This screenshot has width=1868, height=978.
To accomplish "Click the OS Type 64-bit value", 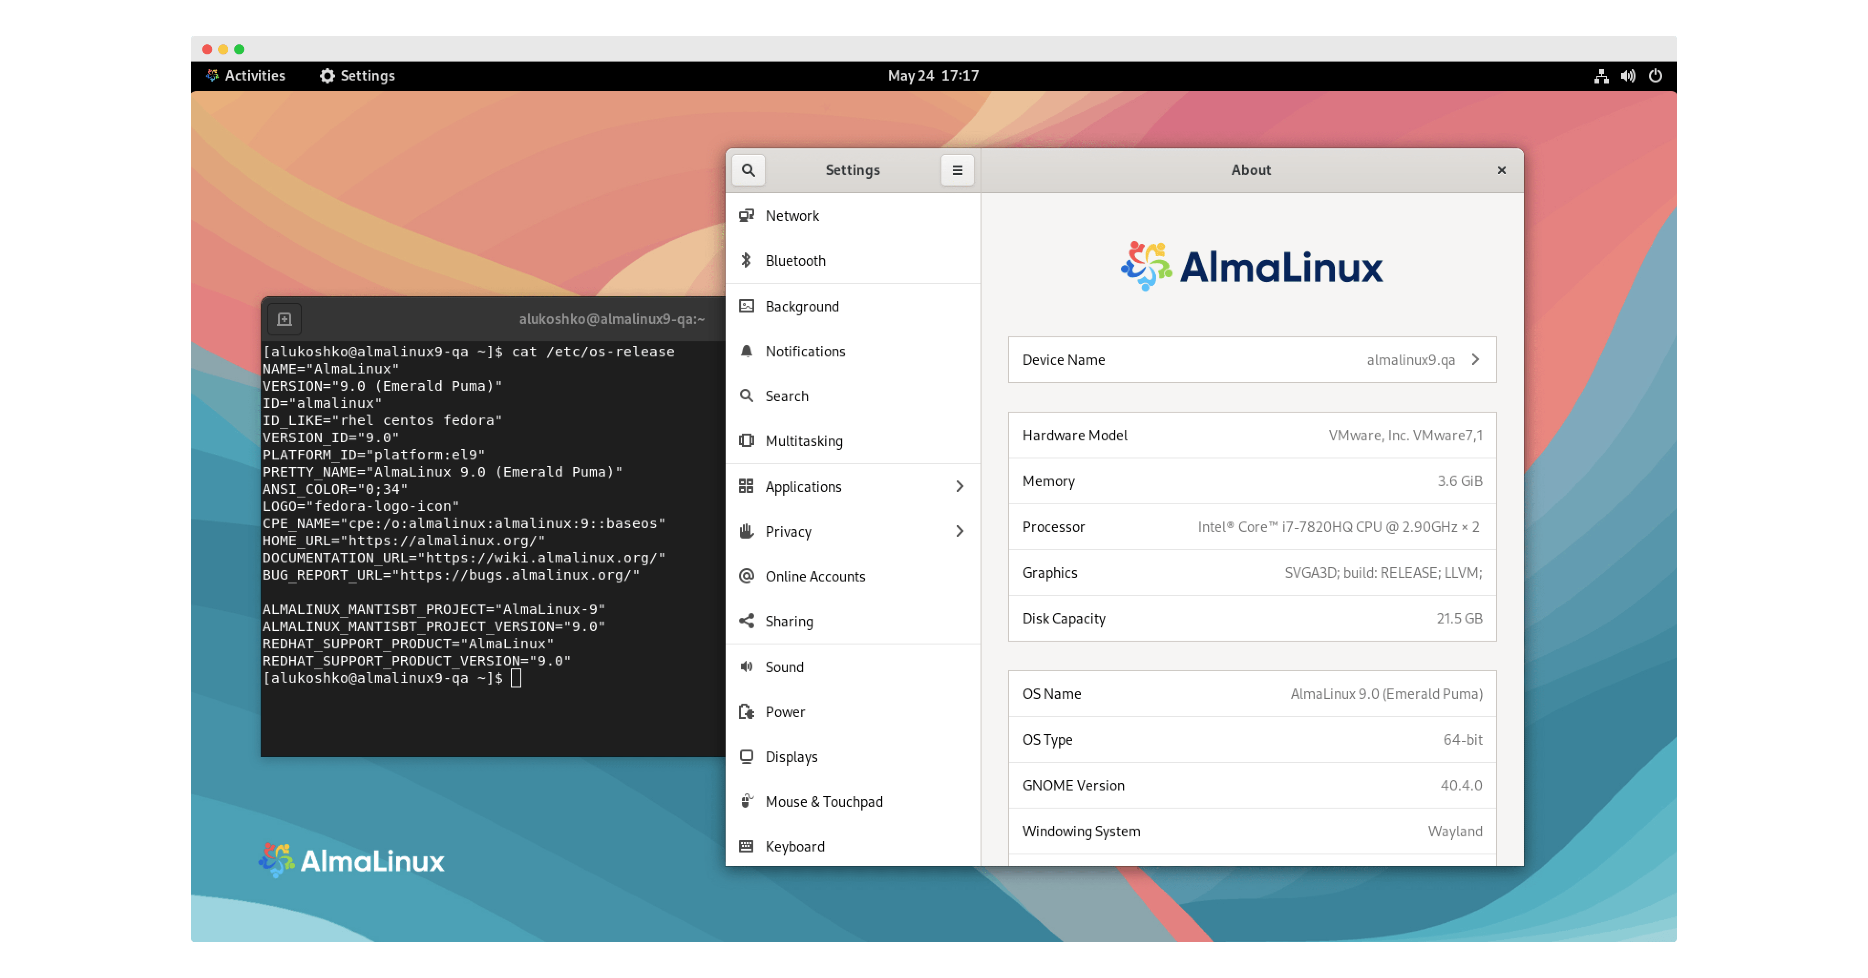I will 1462,739.
